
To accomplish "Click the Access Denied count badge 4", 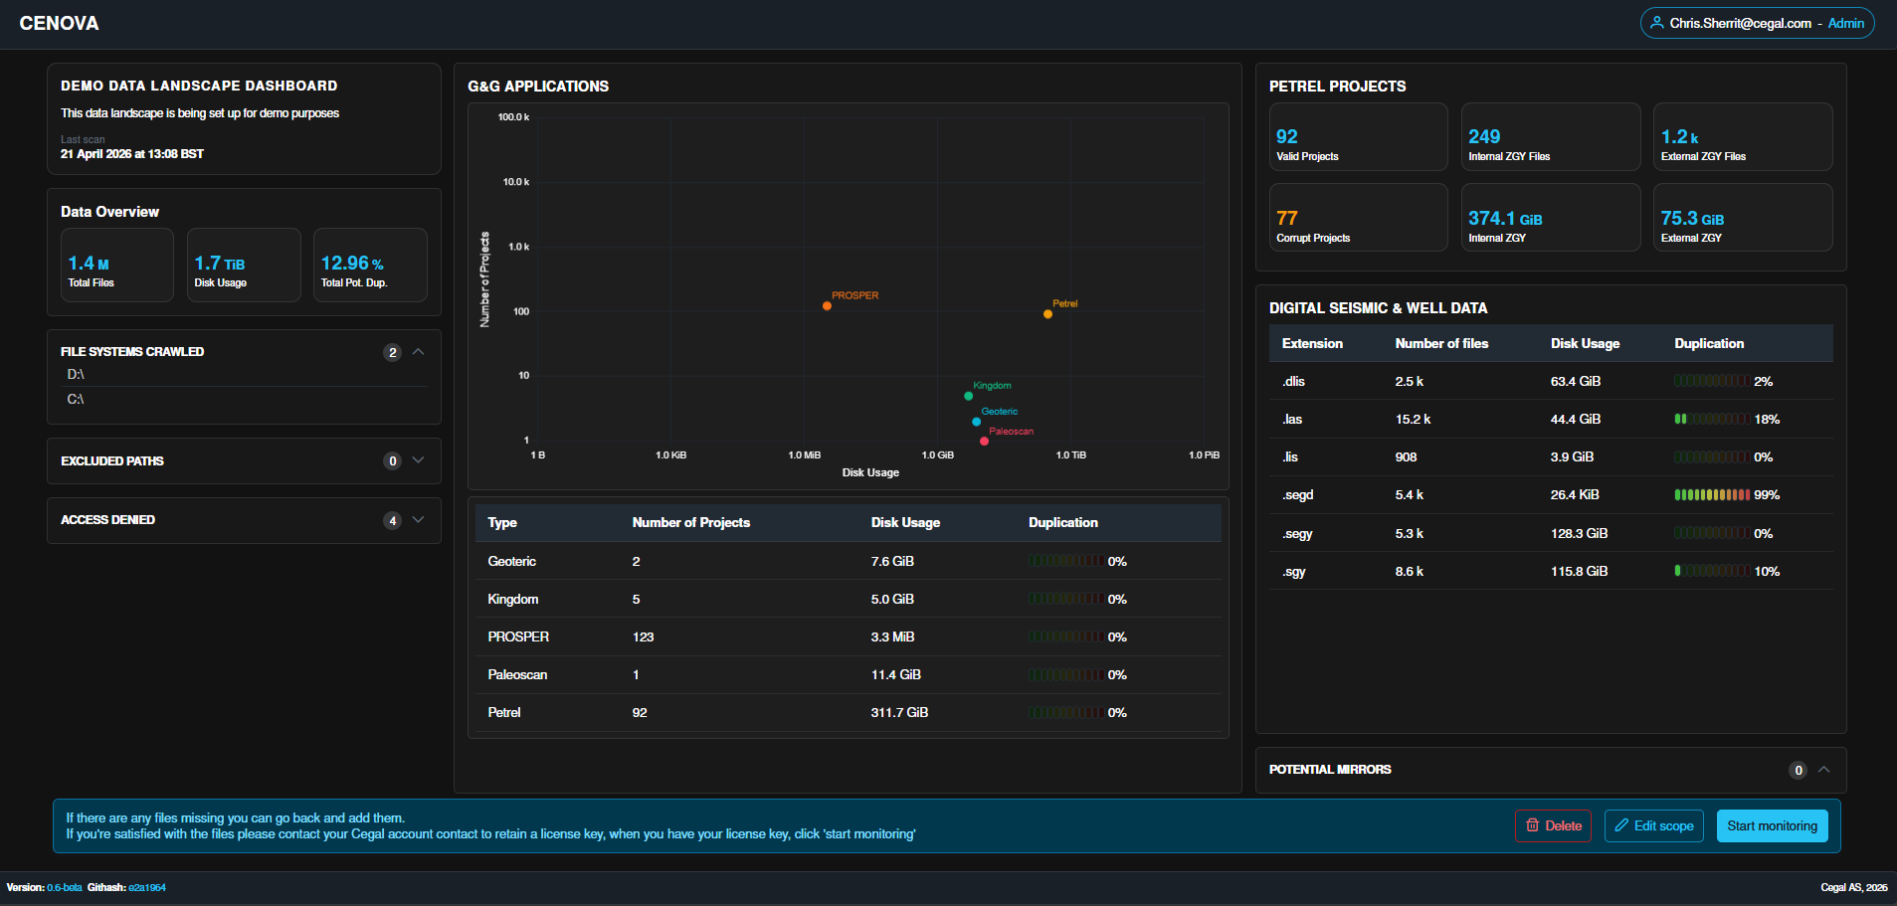I will [x=393, y=520].
